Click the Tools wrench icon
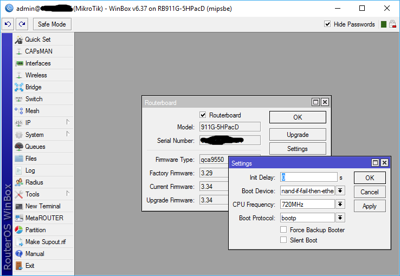This screenshot has width=400, height=276. (19, 194)
